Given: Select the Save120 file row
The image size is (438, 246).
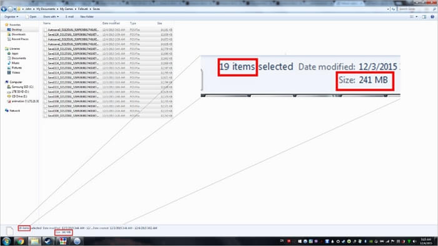Looking at the screenshot, I should pos(108,34).
